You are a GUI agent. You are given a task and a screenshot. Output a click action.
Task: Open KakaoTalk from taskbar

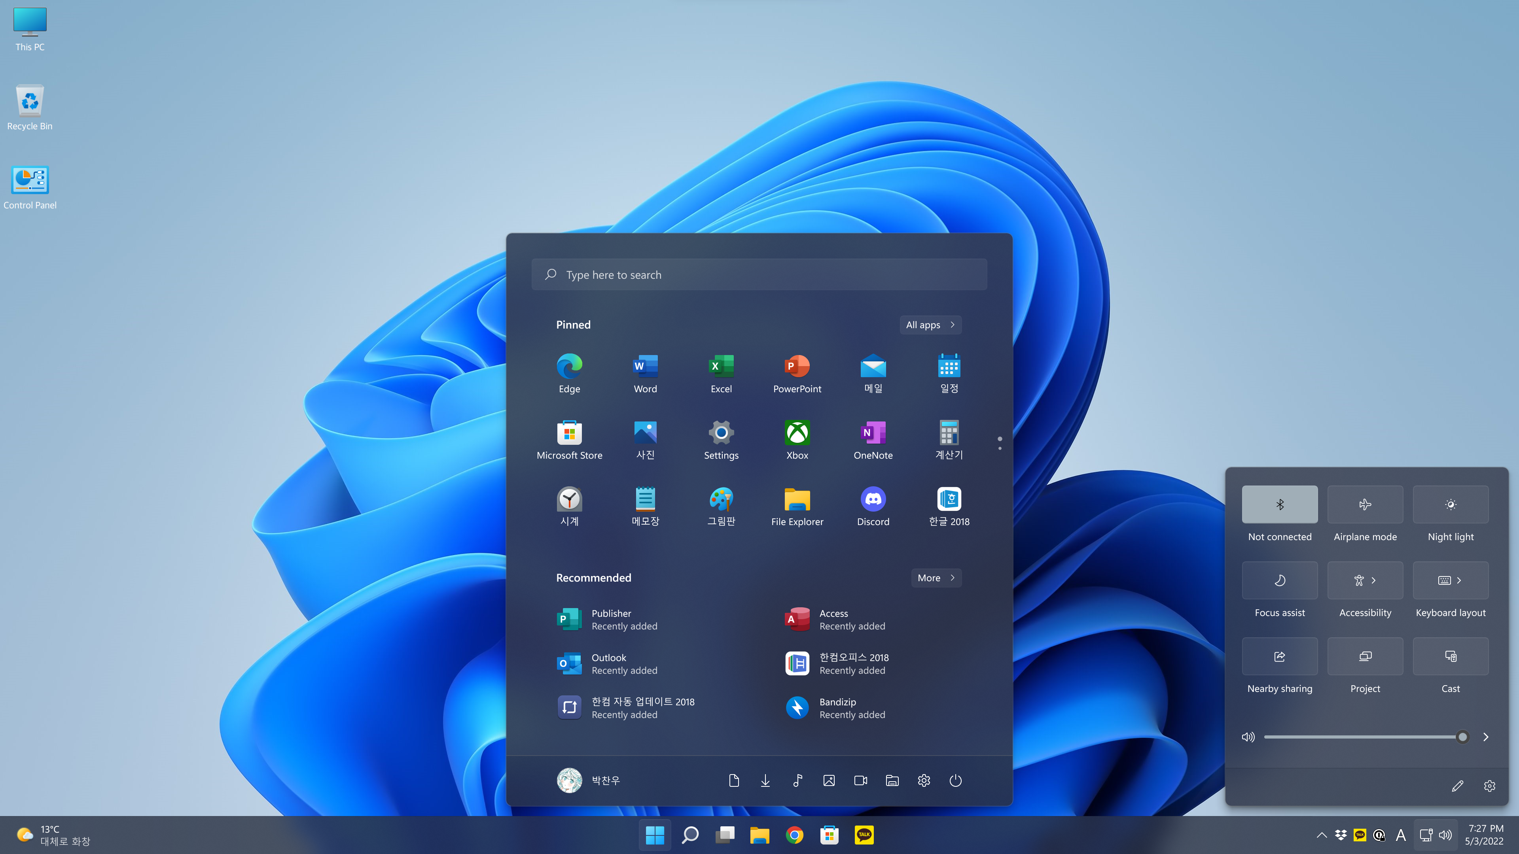tap(864, 835)
